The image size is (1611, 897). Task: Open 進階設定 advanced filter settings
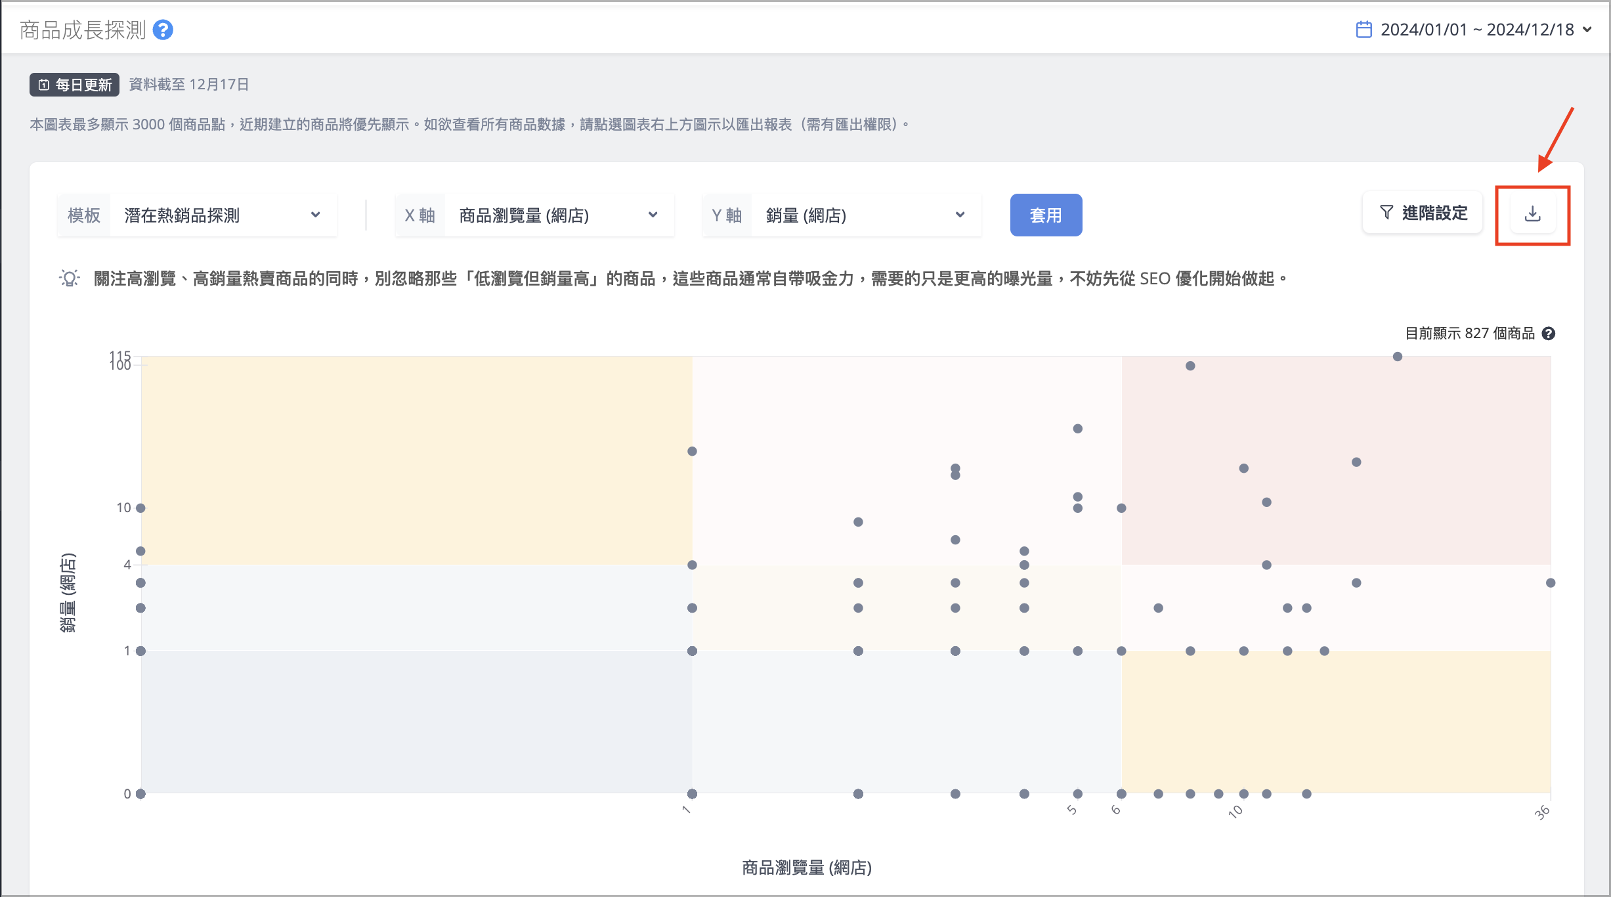click(1423, 213)
